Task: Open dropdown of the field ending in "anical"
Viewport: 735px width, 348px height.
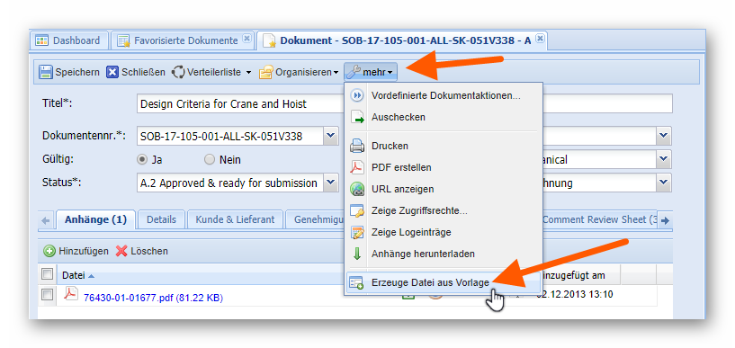Action: pyautogui.click(x=663, y=160)
